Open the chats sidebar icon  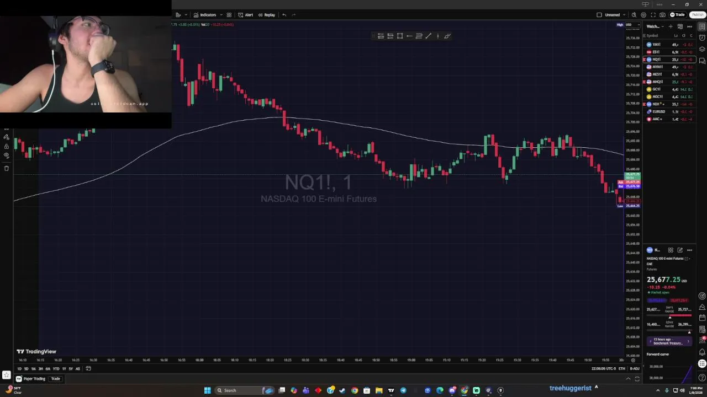coord(702,61)
